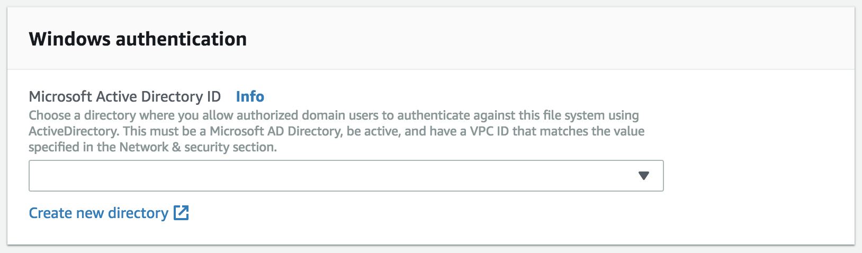
Task: Click the word ActiveDirectory in the help text
Action: pyautogui.click(x=73, y=131)
